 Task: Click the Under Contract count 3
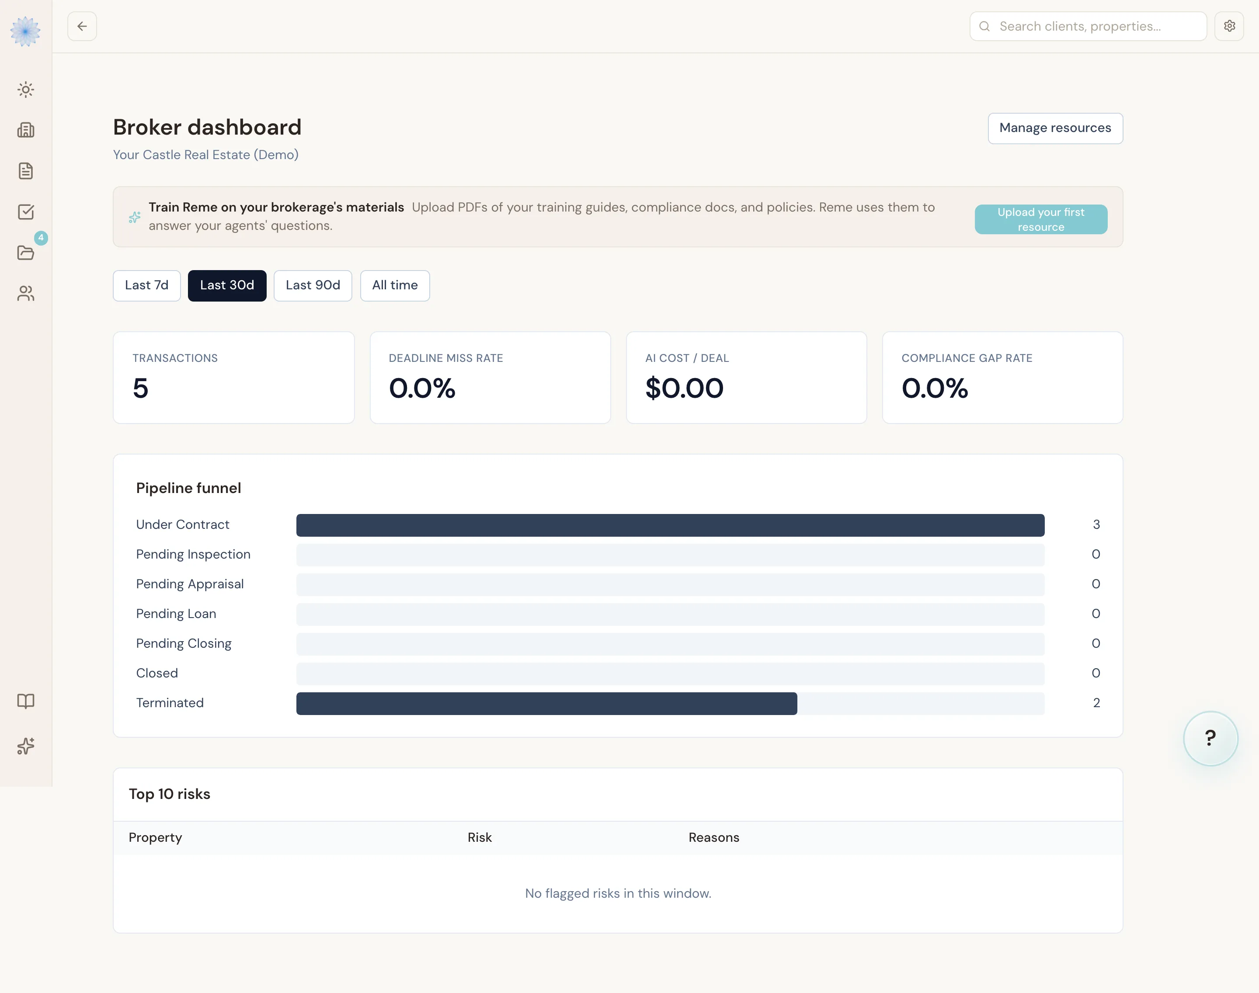[1096, 524]
